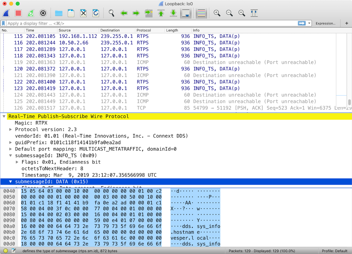Screen dimensions: 352x254
Task: Select TCP packet 126
Action: (168, 108)
